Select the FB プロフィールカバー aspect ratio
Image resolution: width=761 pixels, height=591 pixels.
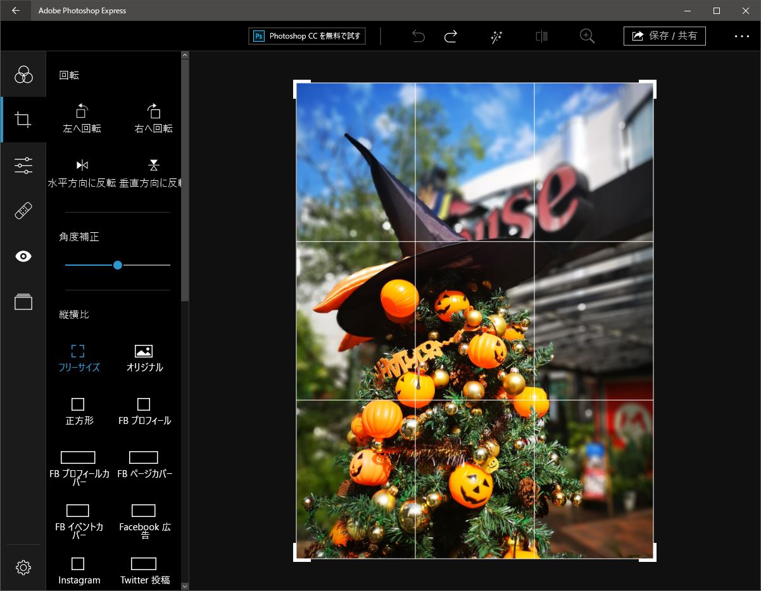tap(79, 468)
